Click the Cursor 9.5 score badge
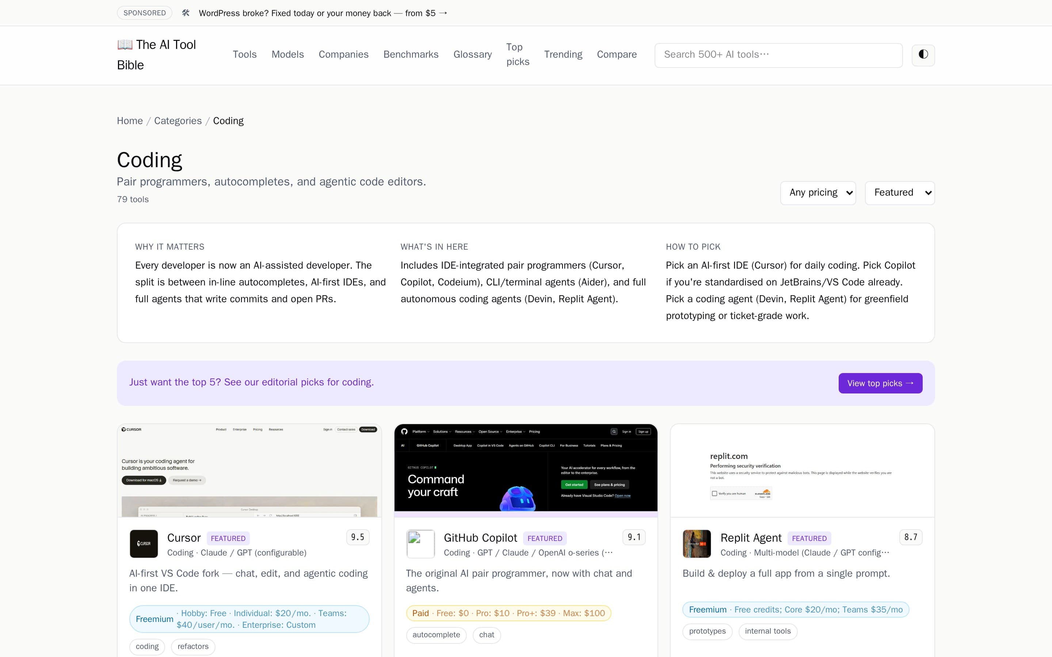Screen dimensions: 1052x657 358,538
